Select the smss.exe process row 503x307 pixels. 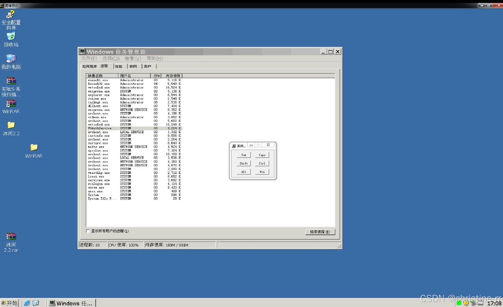(x=134, y=191)
